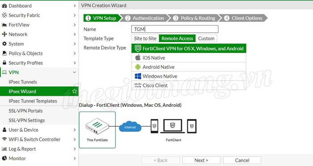Screen dimensions: 313x166
Task: Click the FortiClient laptop icon in diagram
Action: (173, 126)
